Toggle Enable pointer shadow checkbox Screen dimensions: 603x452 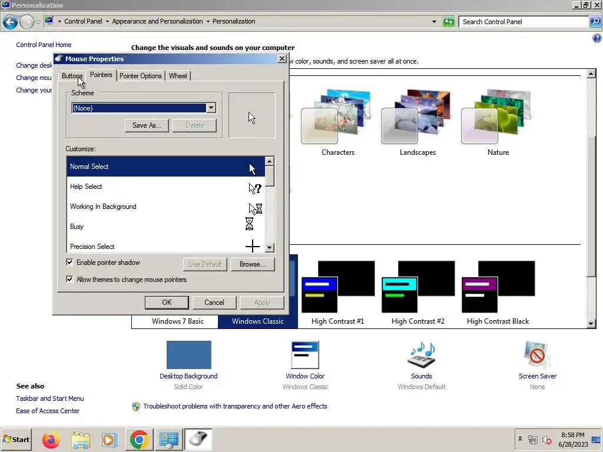(x=69, y=262)
